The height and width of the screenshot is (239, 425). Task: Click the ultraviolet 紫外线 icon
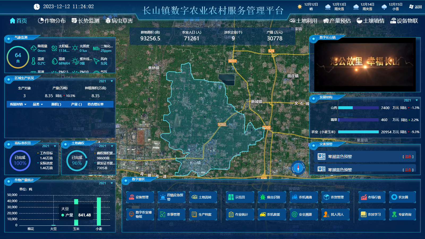(75, 61)
